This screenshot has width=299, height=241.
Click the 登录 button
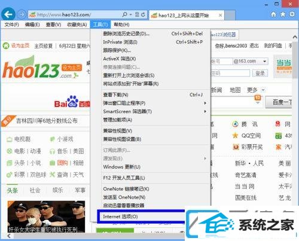[260, 74]
